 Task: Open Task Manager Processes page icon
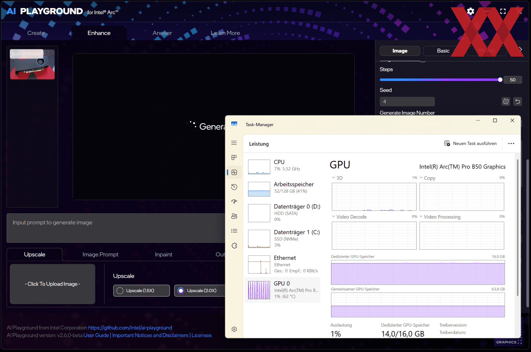click(x=234, y=157)
